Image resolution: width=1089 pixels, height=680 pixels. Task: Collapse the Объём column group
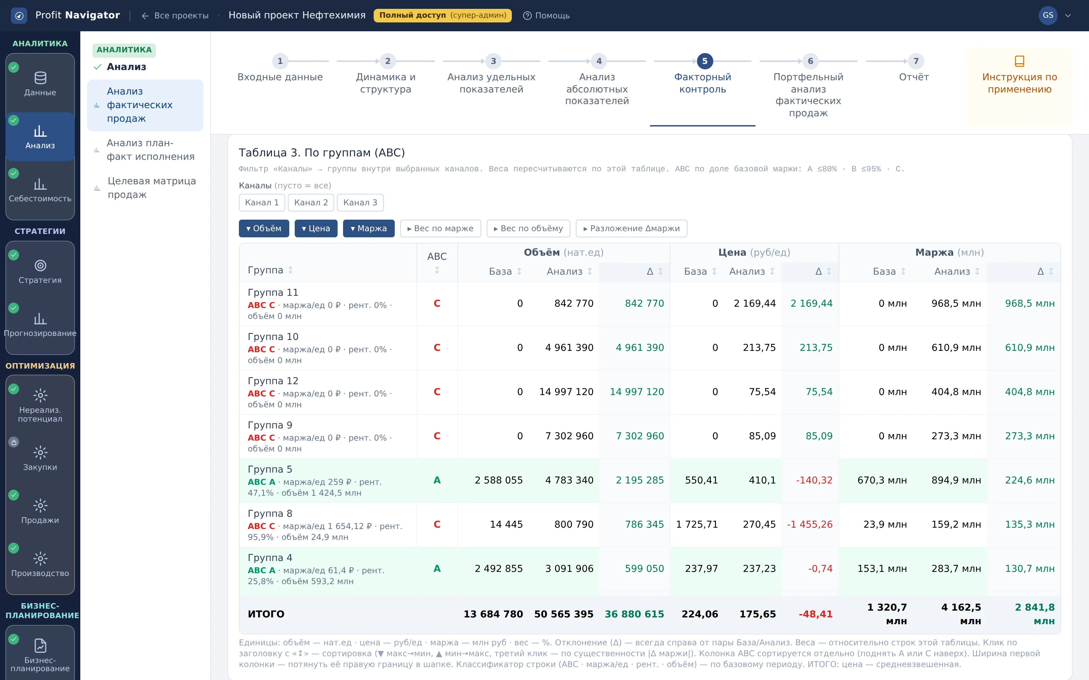point(264,228)
